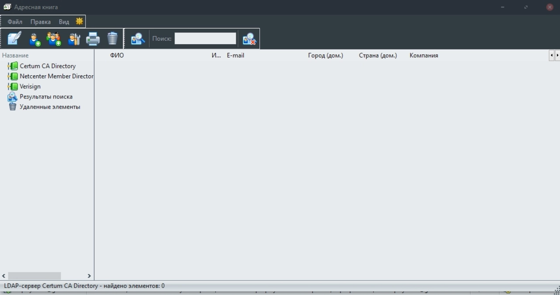The width and height of the screenshot is (560, 295).
Task: Clear search results icon with red X
Action: [x=249, y=39]
